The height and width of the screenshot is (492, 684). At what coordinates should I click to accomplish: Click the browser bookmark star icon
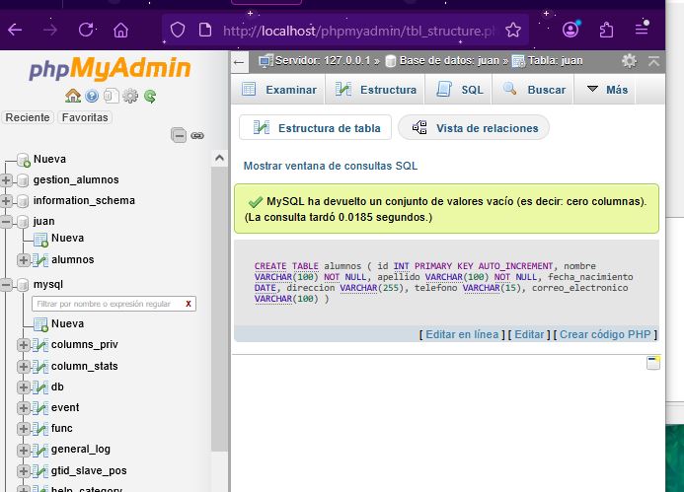513,30
